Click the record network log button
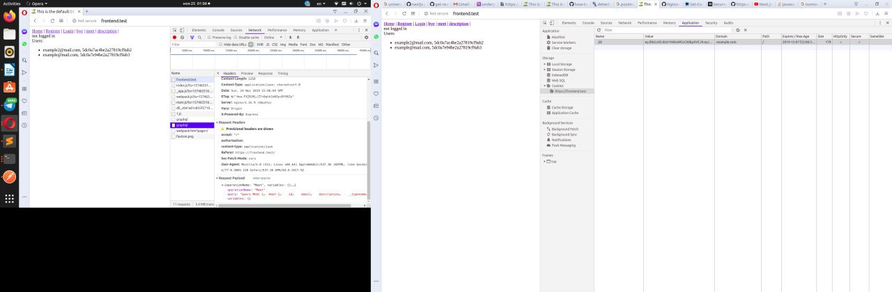Image resolution: width=892 pixels, height=292 pixels. coord(174,38)
